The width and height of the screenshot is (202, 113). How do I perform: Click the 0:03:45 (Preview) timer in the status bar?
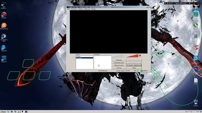[x=103, y=71]
